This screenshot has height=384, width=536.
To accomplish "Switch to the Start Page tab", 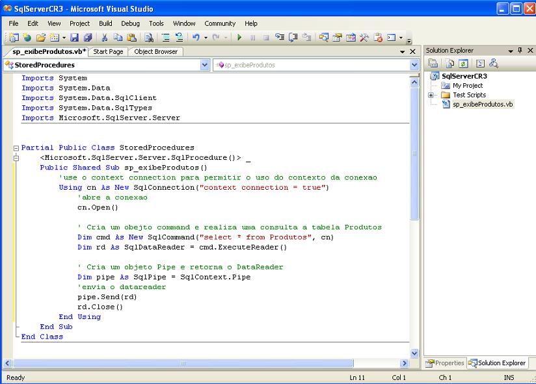I will click(108, 51).
